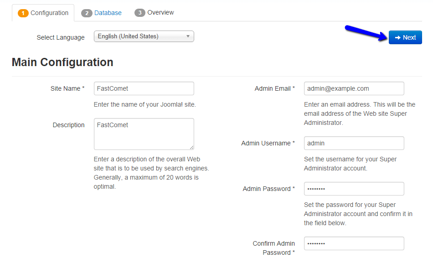
Task: Focus the Site Name field
Action: [144, 88]
